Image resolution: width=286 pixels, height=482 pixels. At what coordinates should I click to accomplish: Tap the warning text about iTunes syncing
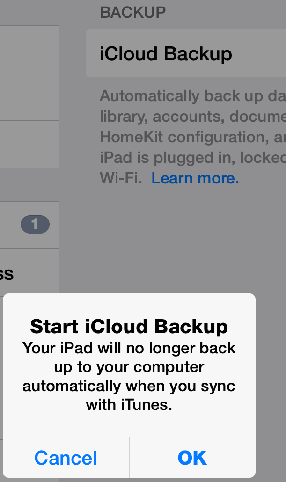pos(129,376)
